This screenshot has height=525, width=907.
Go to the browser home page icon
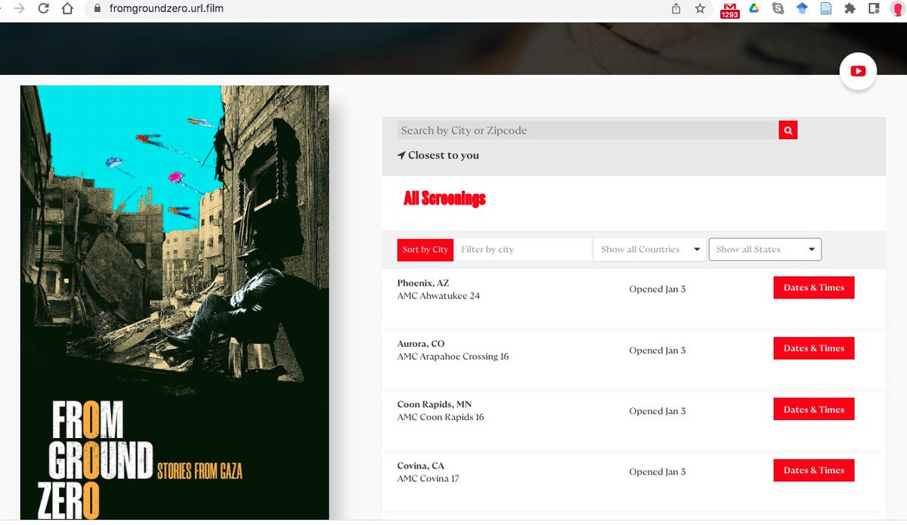68,9
